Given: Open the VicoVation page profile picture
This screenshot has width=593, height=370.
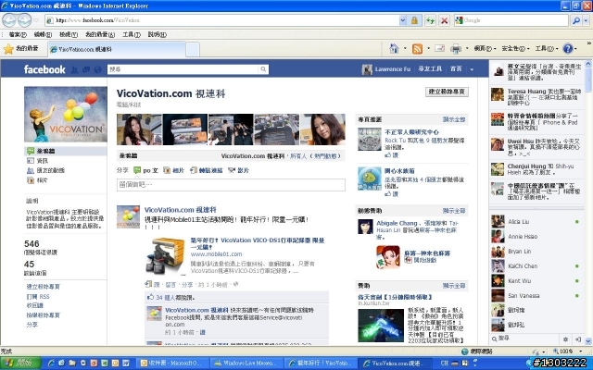Looking at the screenshot, I should click(66, 115).
